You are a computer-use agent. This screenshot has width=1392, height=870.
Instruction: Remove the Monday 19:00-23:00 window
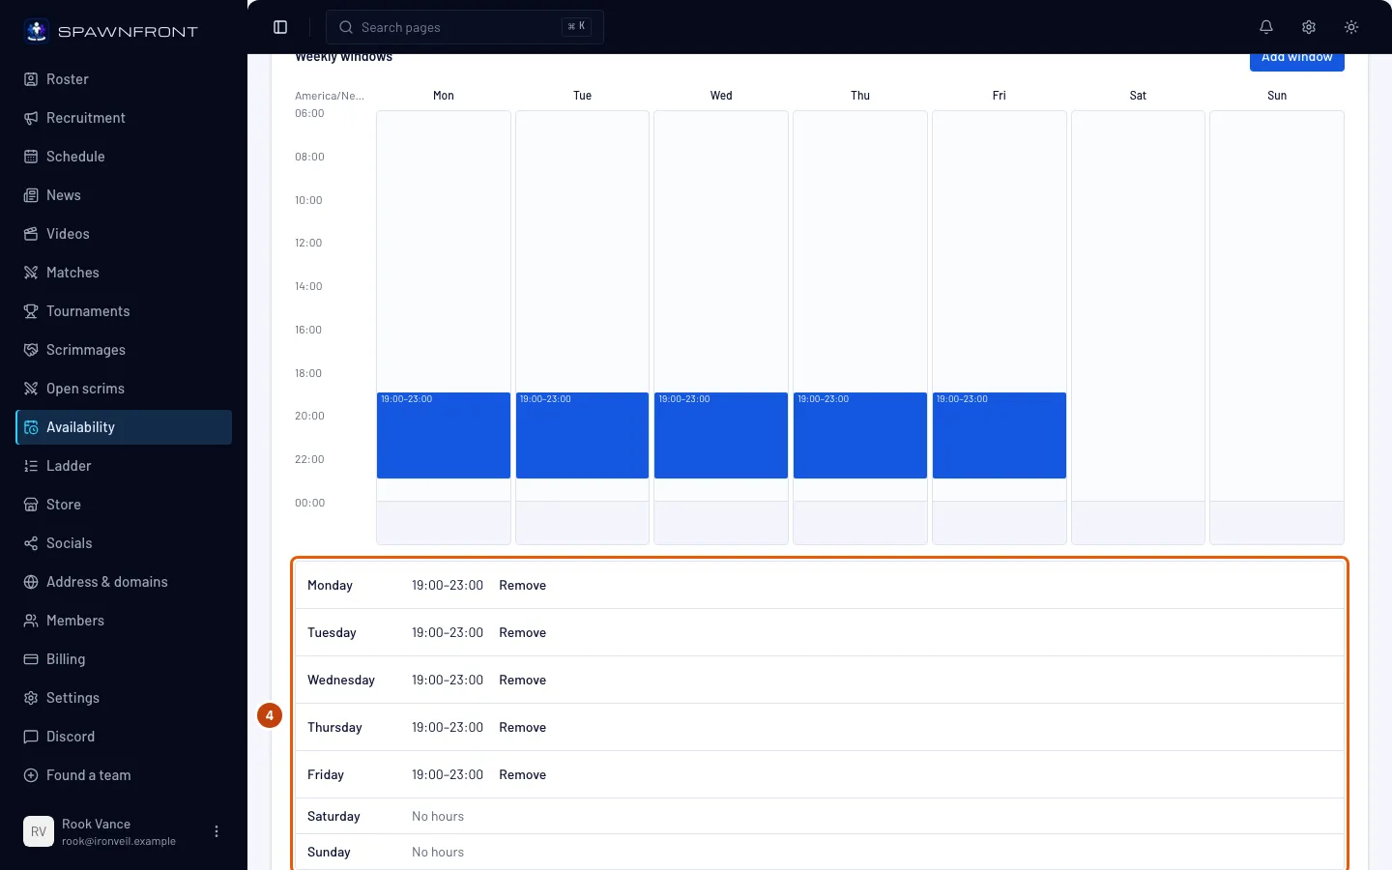[523, 585]
